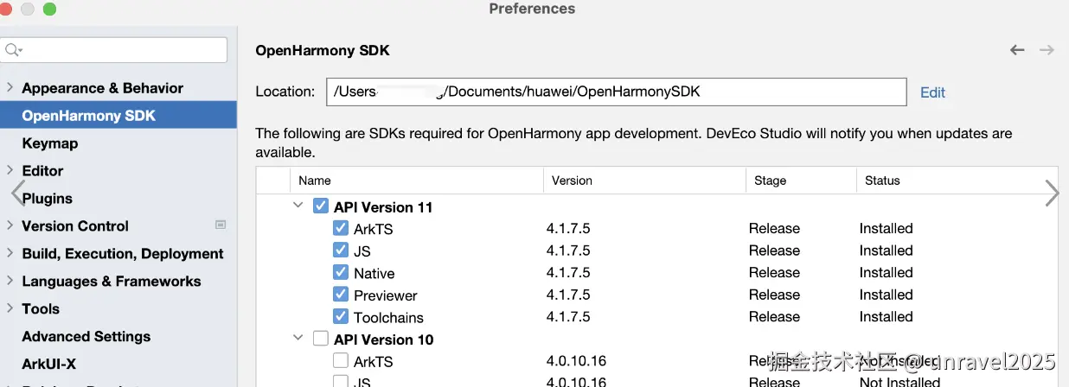Expand the Appearance & Behavior section
Screen dimensions: 1069x387
10,88
